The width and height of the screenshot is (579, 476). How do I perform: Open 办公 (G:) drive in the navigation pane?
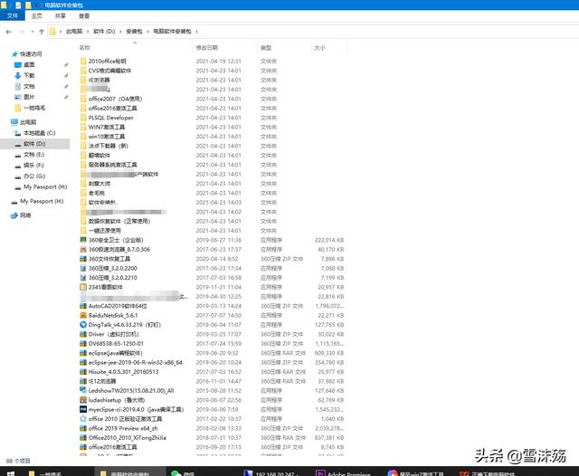pyautogui.click(x=34, y=176)
